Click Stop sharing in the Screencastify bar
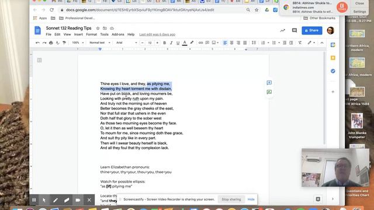 pyautogui.click(x=231, y=199)
